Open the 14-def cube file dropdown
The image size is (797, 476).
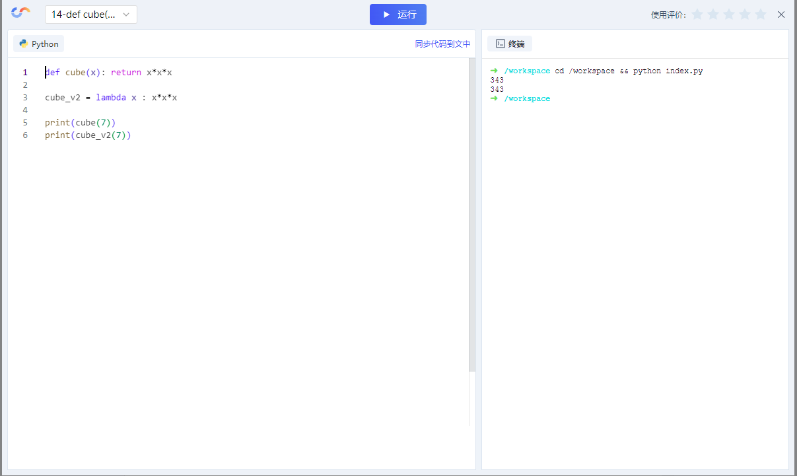[x=90, y=14]
